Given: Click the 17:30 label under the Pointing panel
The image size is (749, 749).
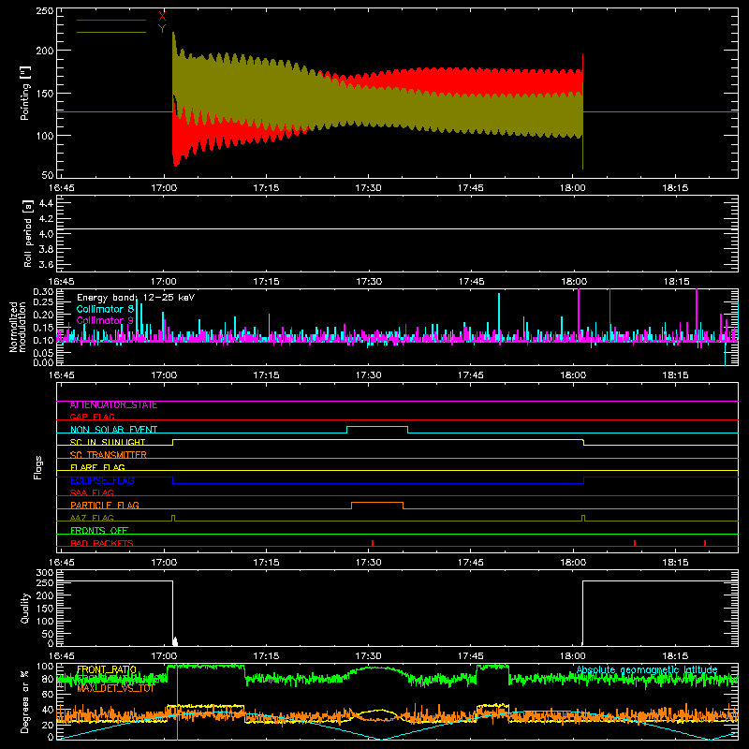Looking at the screenshot, I should click(x=368, y=188).
